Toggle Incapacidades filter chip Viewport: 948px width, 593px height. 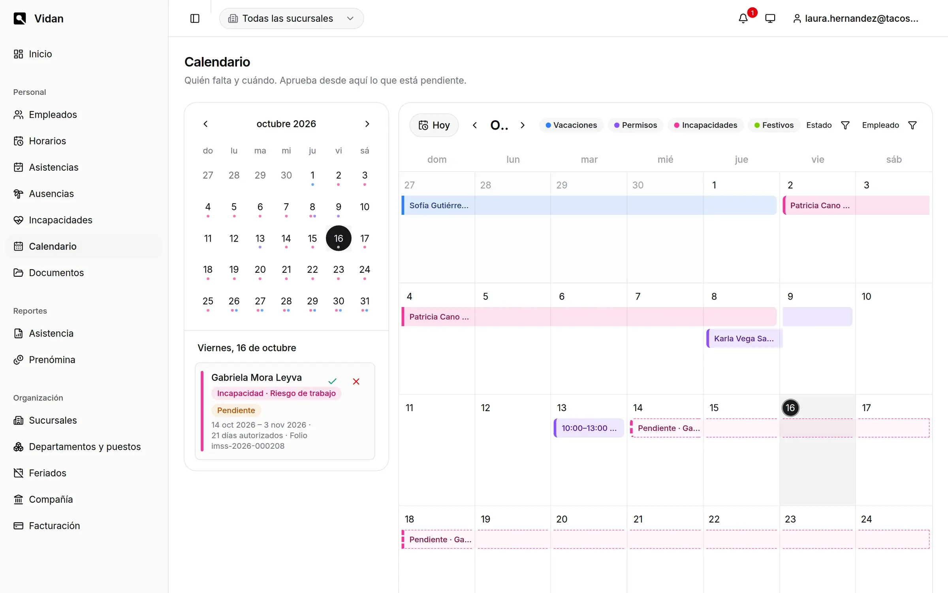[x=705, y=125]
